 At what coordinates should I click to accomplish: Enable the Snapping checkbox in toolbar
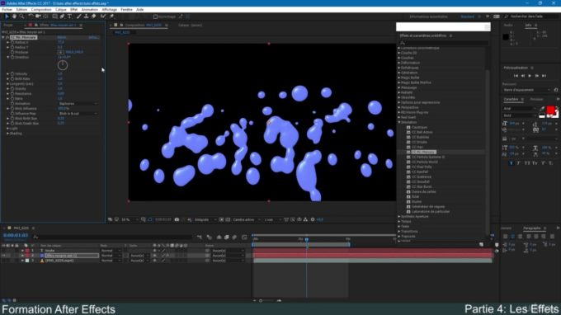pyautogui.click(x=155, y=16)
